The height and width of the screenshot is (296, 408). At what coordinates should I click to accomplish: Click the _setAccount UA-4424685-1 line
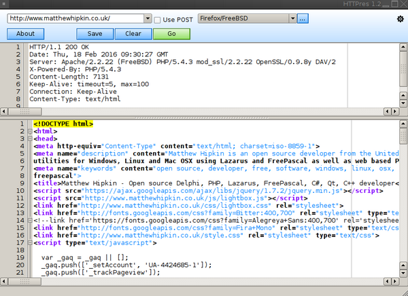tap(126, 265)
